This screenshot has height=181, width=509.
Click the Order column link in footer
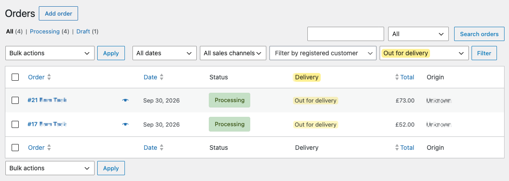37,148
